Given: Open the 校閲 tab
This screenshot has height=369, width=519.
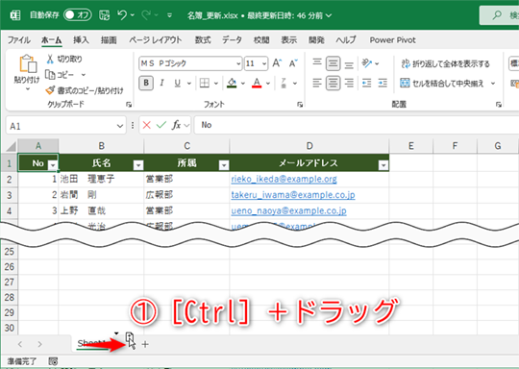Looking at the screenshot, I should (261, 40).
